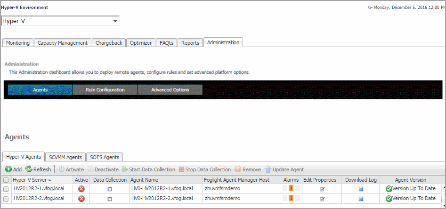Open the Optimizer tab
The height and width of the screenshot is (209, 446).
pos(141,43)
